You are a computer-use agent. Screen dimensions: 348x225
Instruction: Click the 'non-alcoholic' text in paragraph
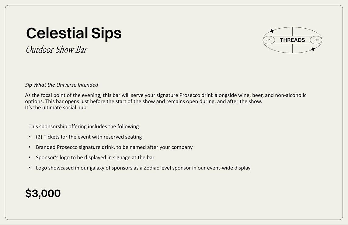pyautogui.click(x=291, y=95)
